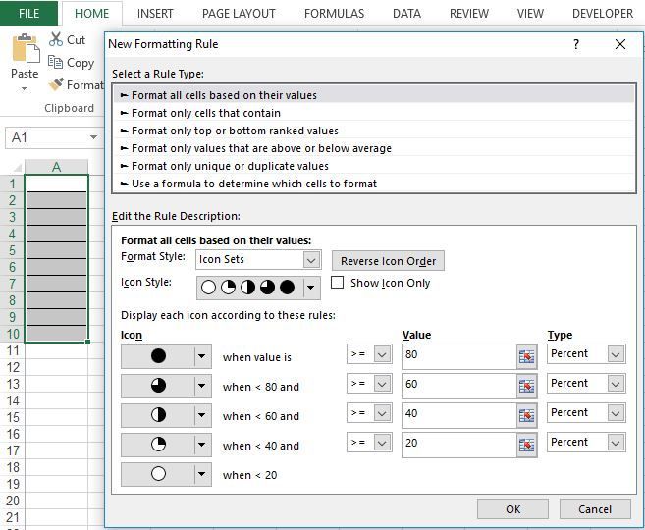The height and width of the screenshot is (530, 645).
Task: Open the Format Style dropdown
Action: point(311,260)
